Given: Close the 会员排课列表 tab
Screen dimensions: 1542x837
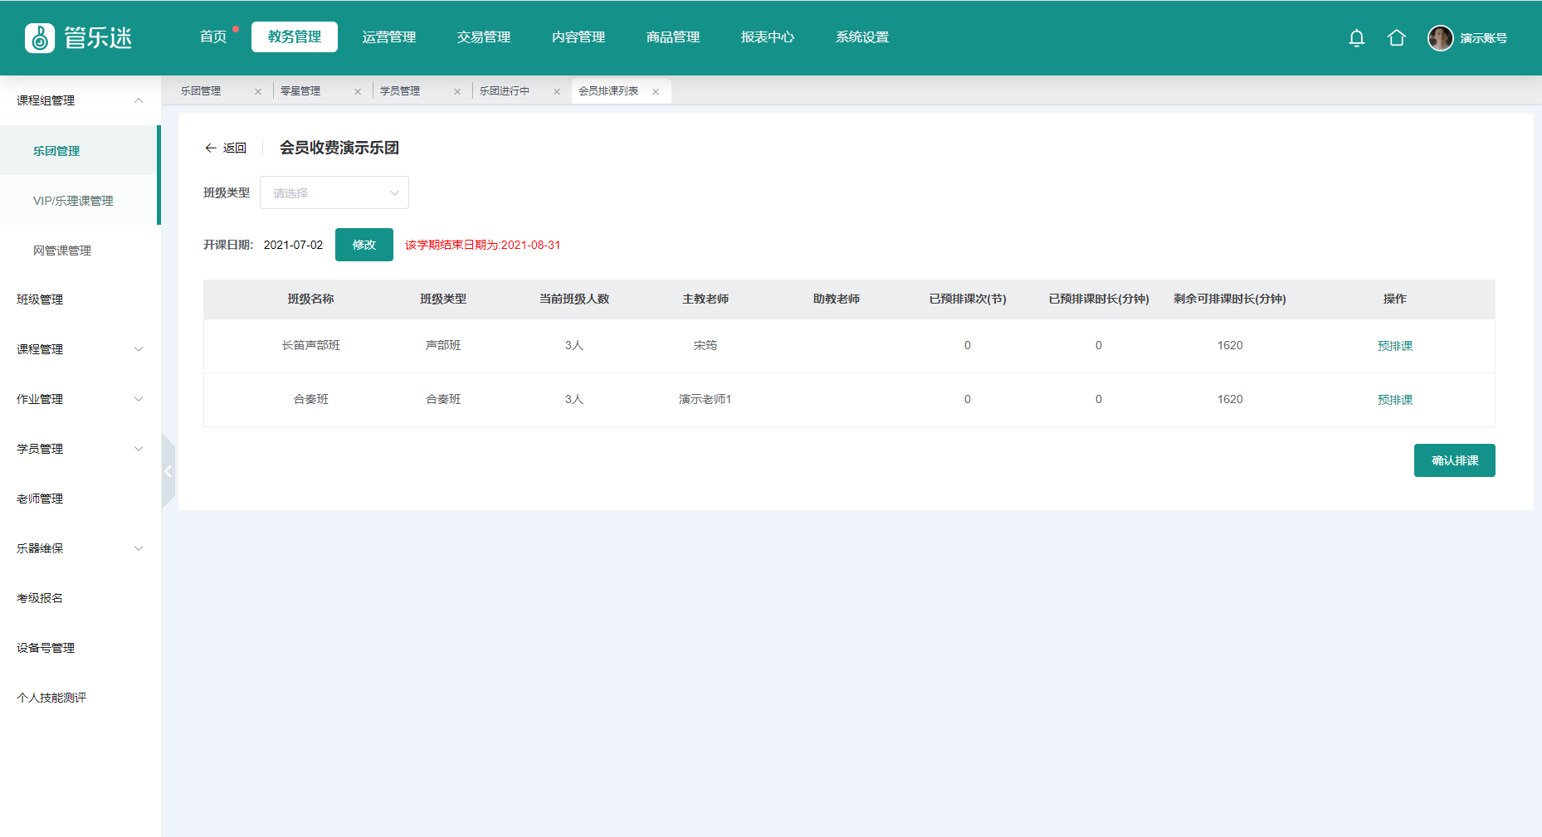Looking at the screenshot, I should [656, 92].
